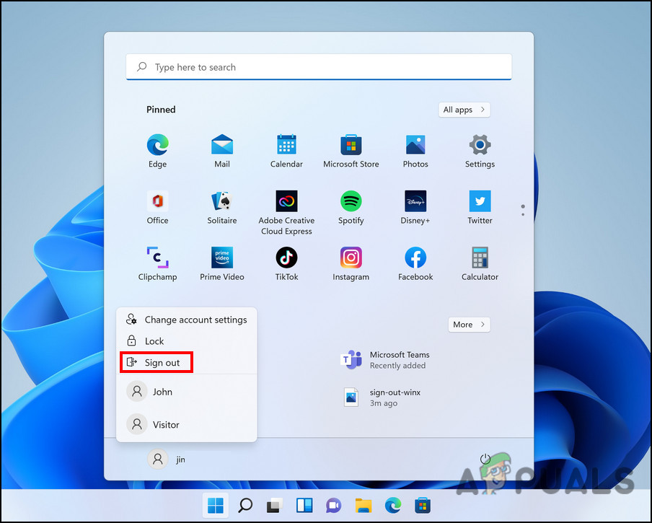652x523 pixels.
Task: Launch the Disney+ app
Action: tap(415, 208)
